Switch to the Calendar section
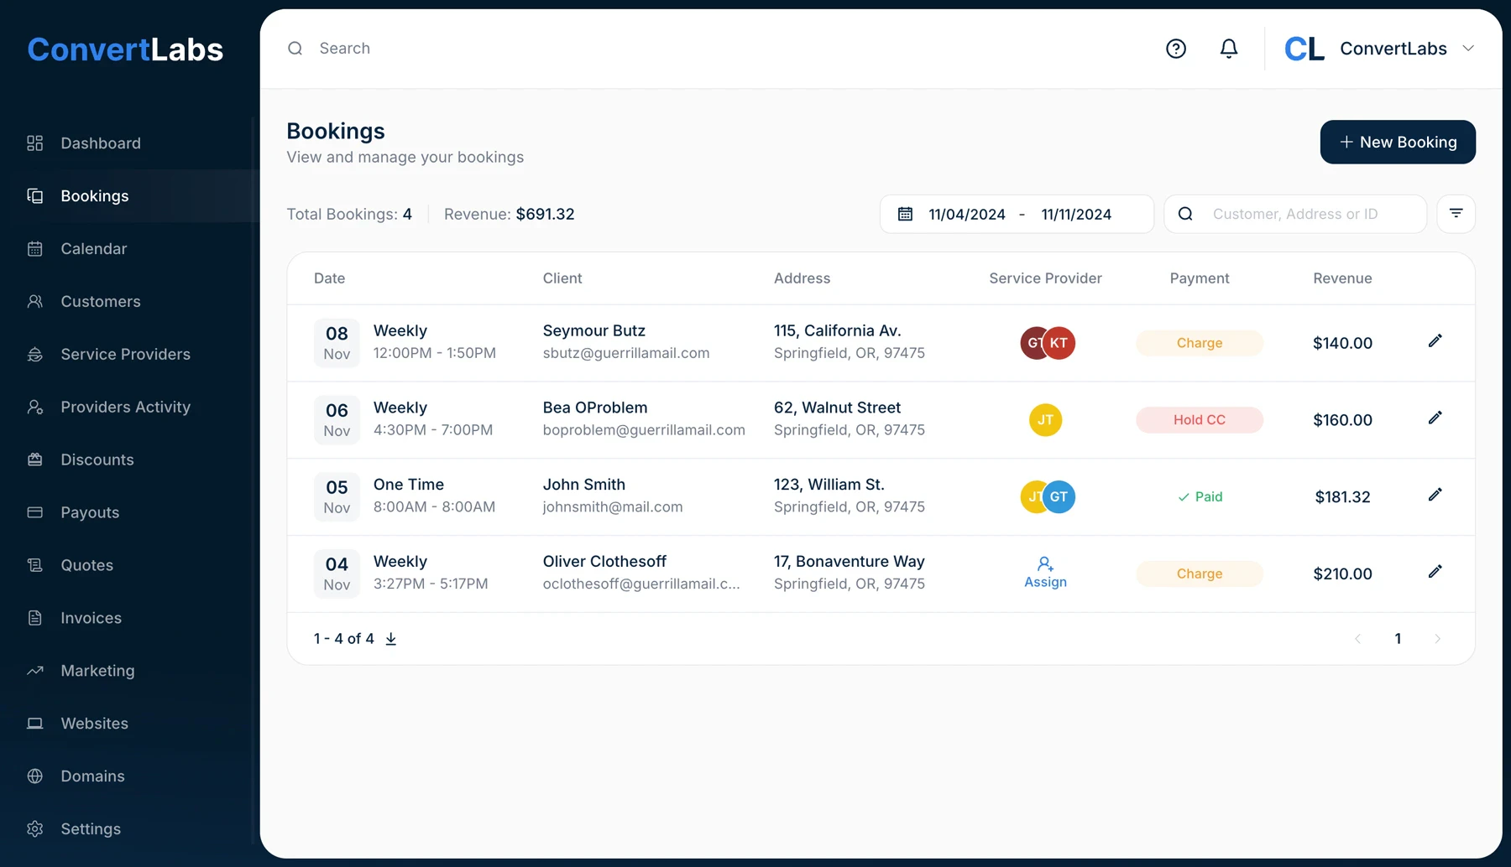The height and width of the screenshot is (867, 1511). pos(93,248)
